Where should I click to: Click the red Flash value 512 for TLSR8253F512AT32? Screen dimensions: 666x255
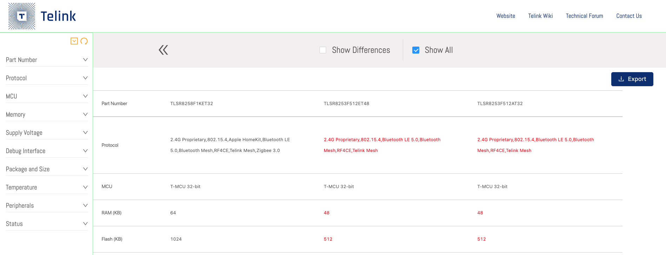(x=481, y=239)
